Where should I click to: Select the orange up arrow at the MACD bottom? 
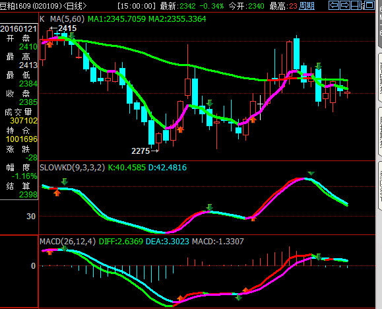click(x=180, y=298)
